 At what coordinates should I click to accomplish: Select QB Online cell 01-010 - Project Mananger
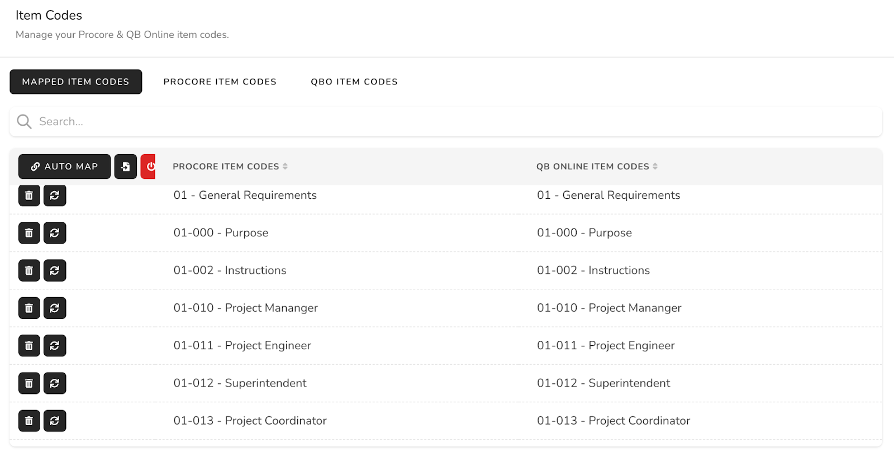pyautogui.click(x=609, y=308)
